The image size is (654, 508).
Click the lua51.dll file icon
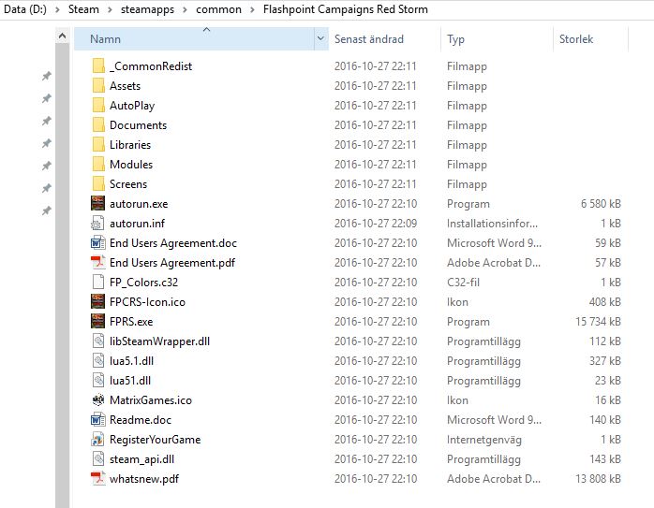coord(98,380)
